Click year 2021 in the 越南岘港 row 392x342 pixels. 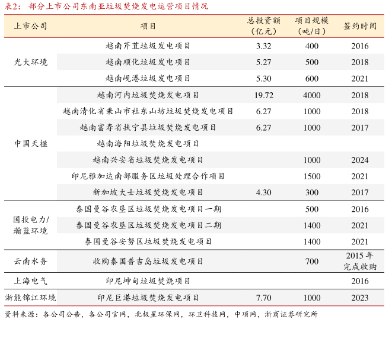[360, 79]
